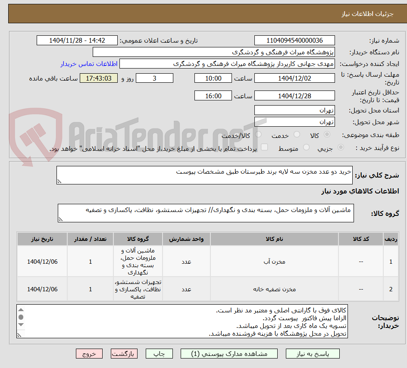Click the announcement date field 1404/11/28 - 14:42
Screen dimensions: 407x368
[77, 41]
